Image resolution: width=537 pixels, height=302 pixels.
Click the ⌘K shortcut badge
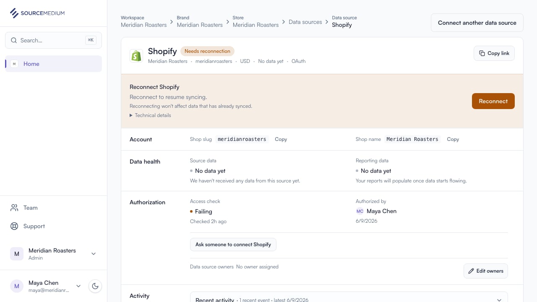pyautogui.click(x=91, y=40)
